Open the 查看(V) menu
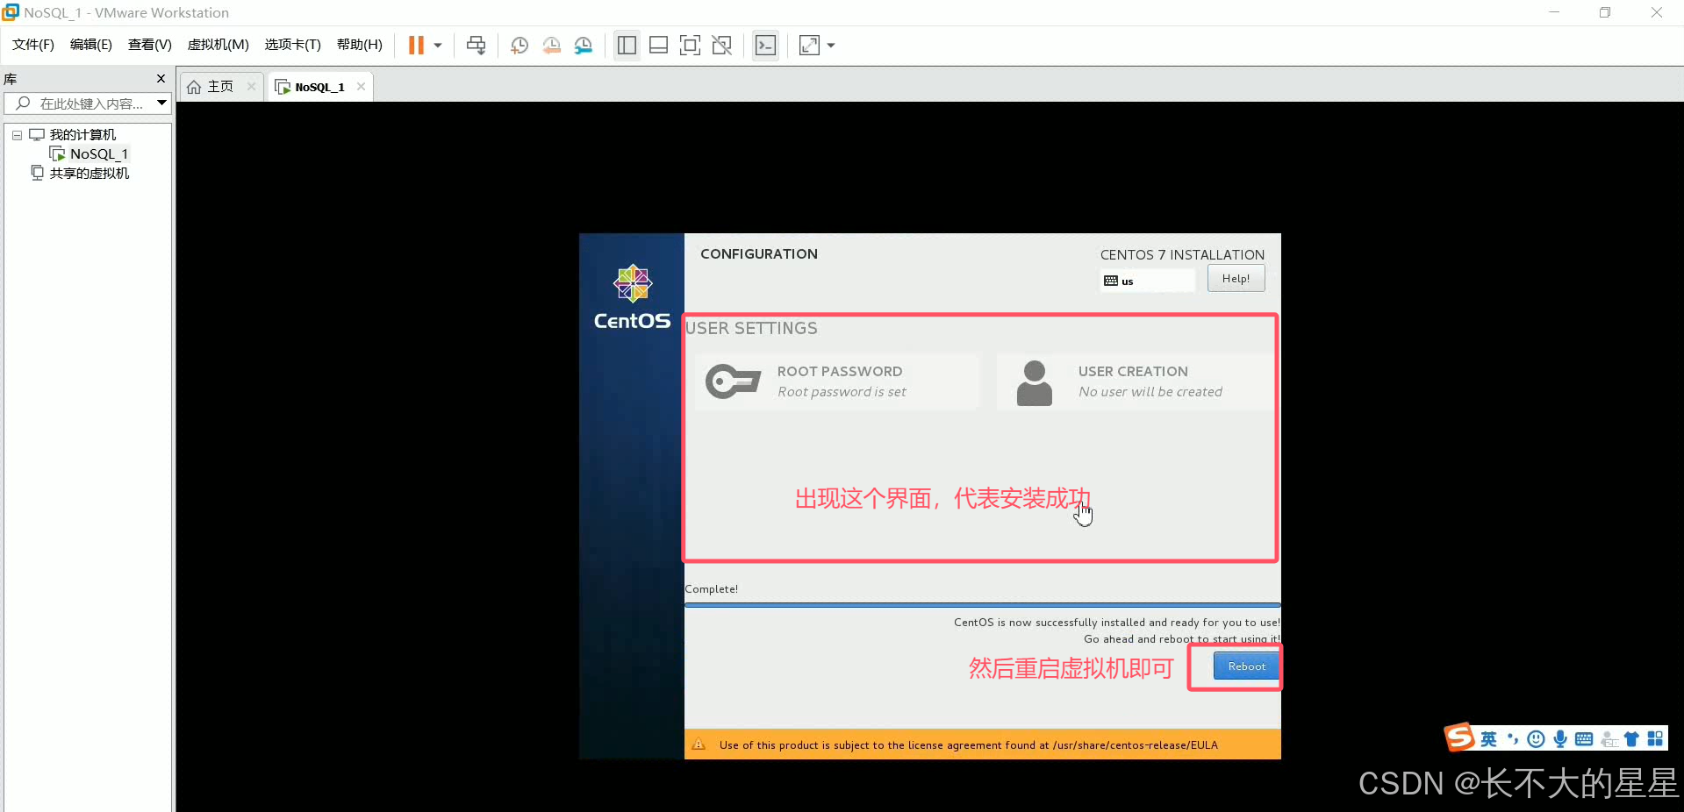 coord(150,45)
